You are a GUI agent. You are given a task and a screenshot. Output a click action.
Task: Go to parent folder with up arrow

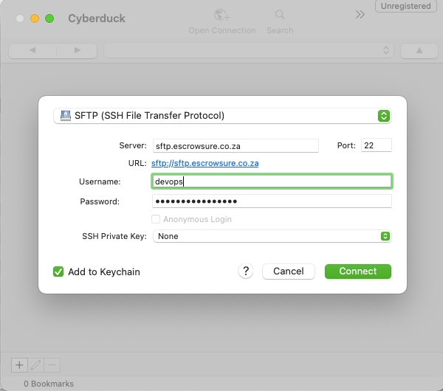click(x=419, y=50)
